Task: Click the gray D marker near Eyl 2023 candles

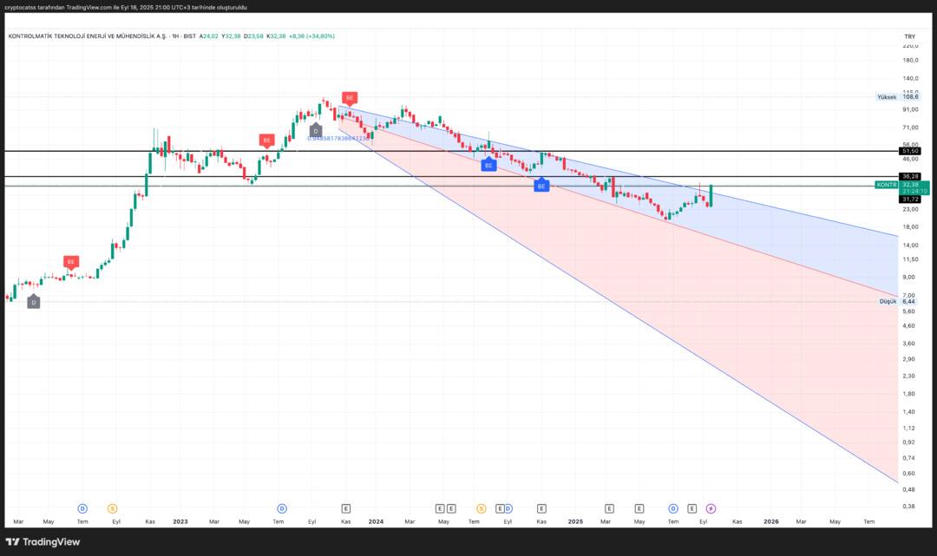Action: (316, 131)
